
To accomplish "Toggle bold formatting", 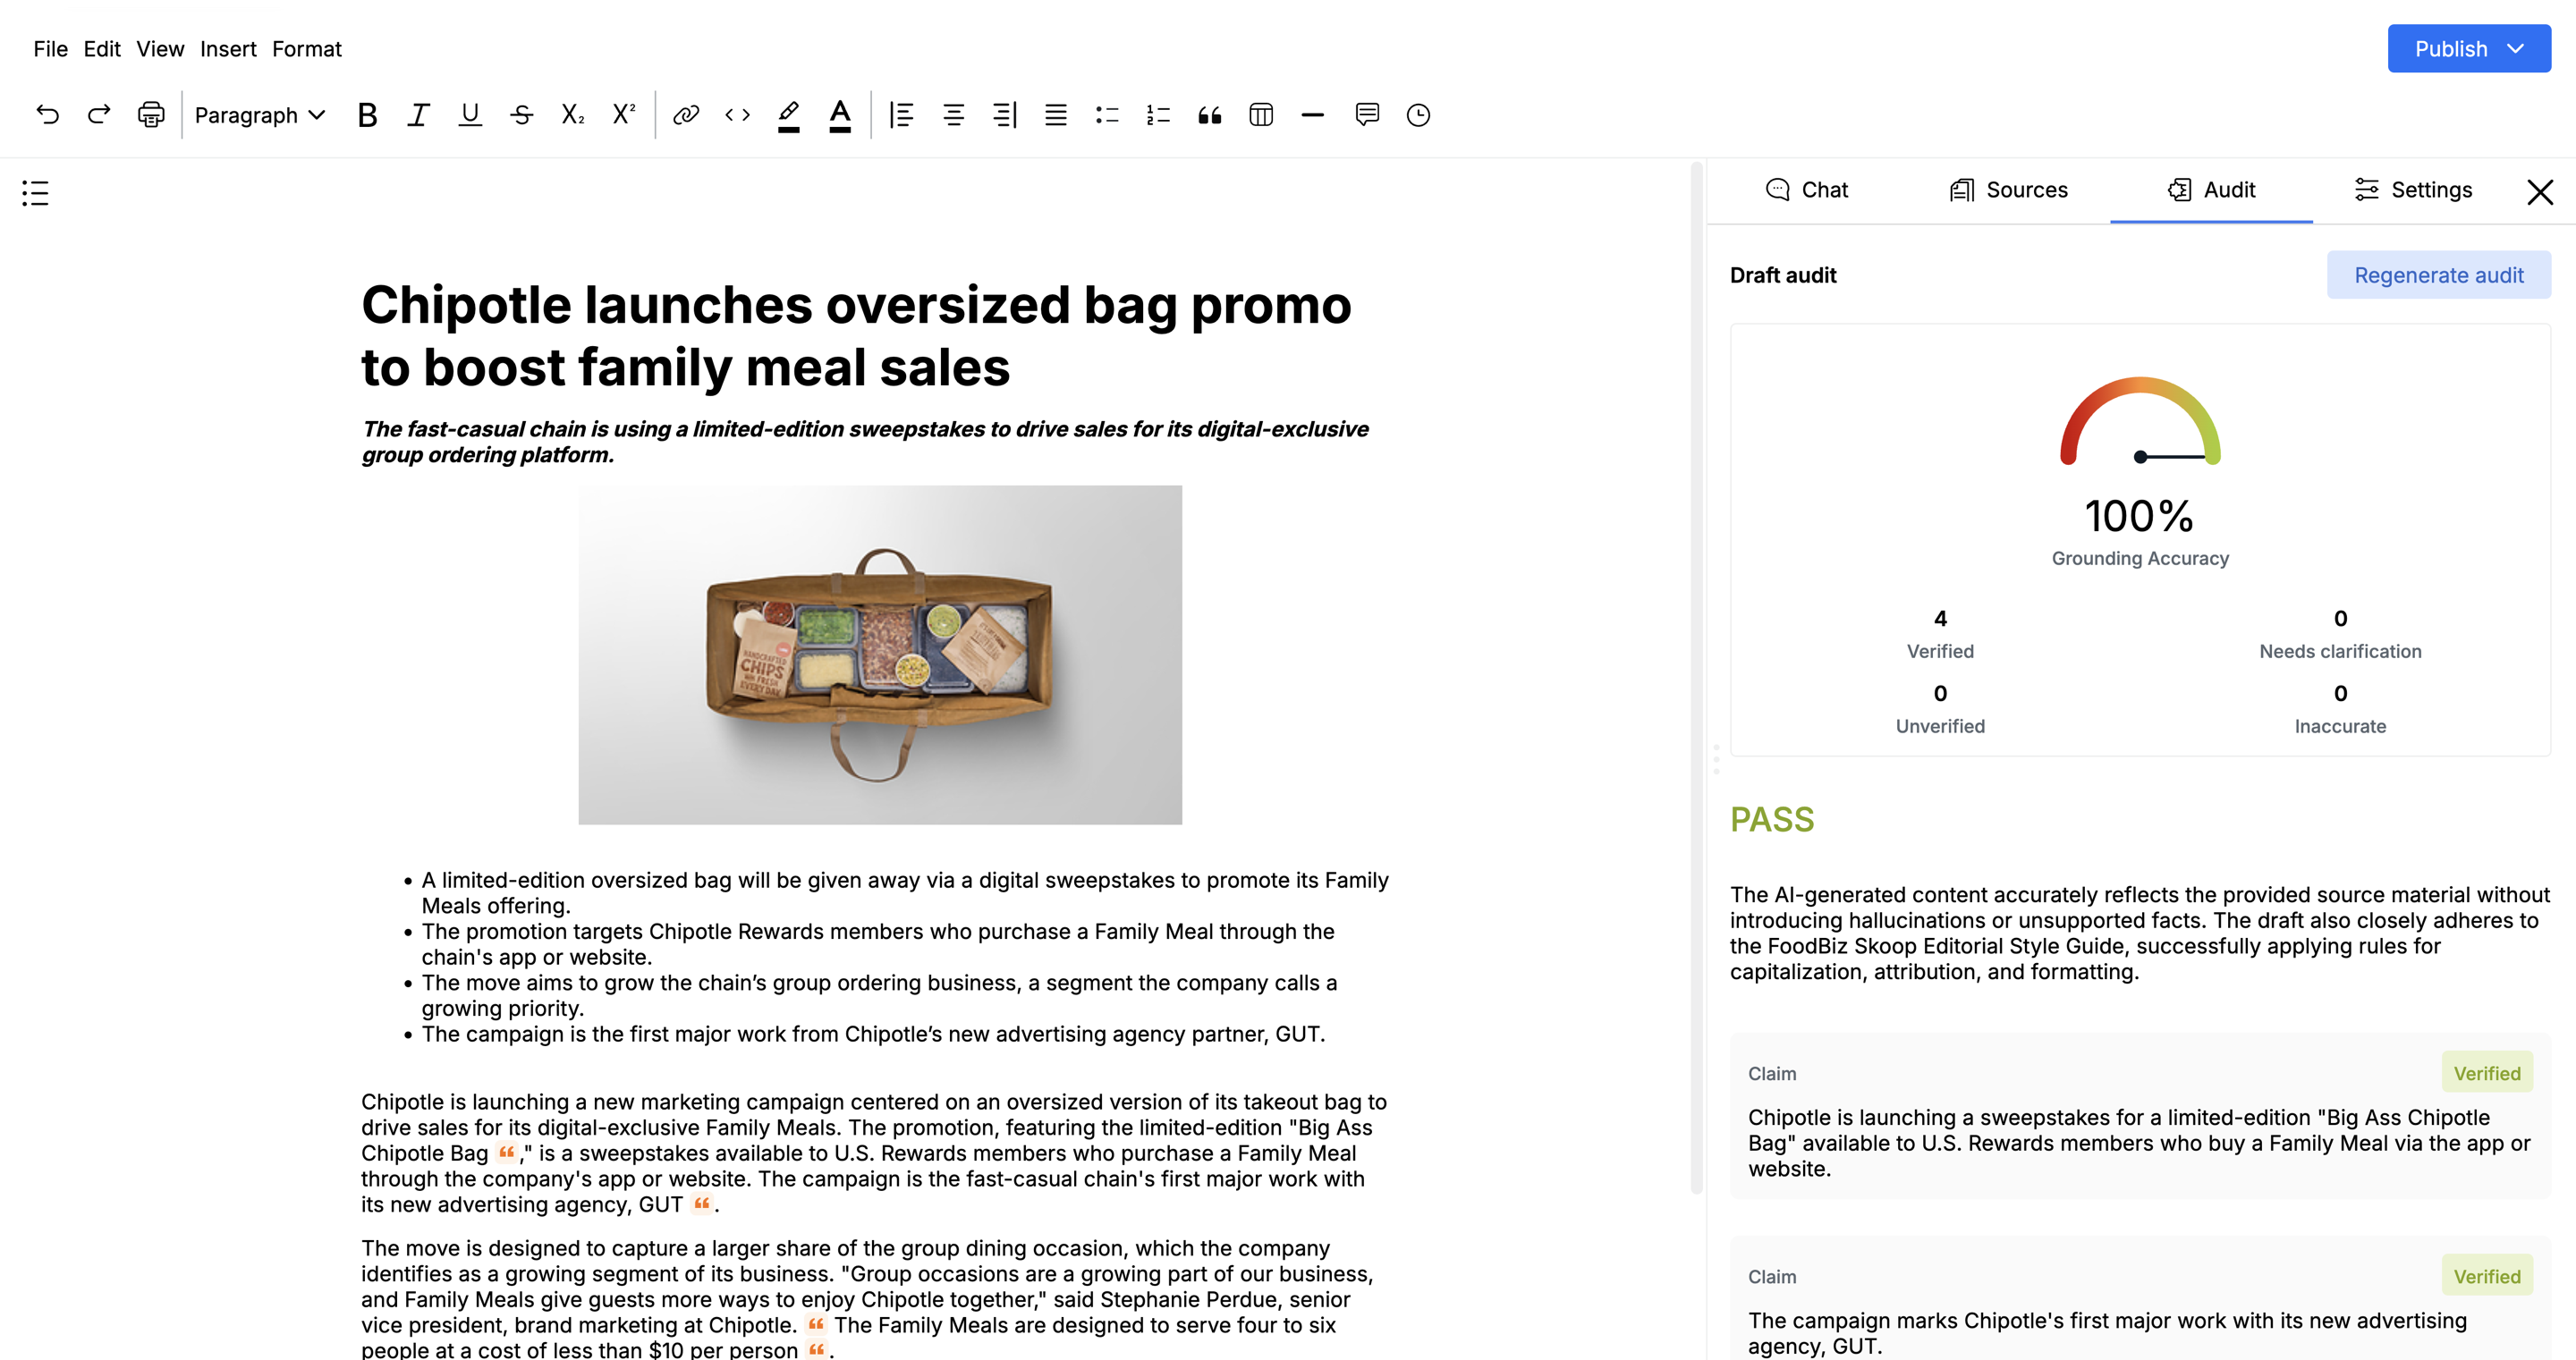I will pyautogui.click(x=367, y=115).
